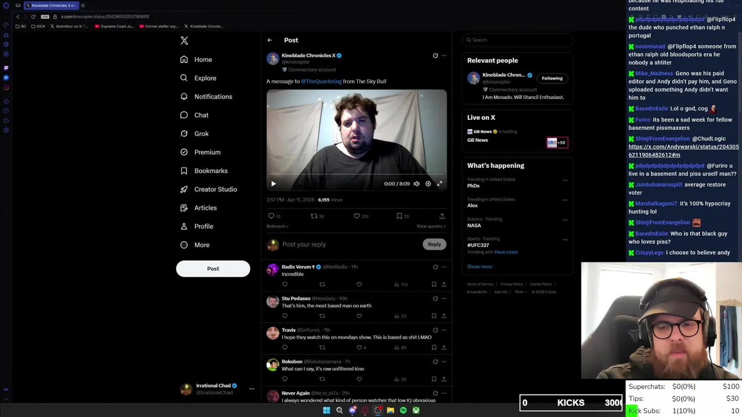Open Windows Start button on taskbar
Screen dimensions: 742x417
click(x=326, y=411)
